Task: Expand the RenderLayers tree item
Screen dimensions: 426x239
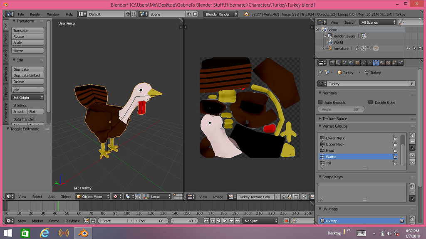Action: (325, 36)
